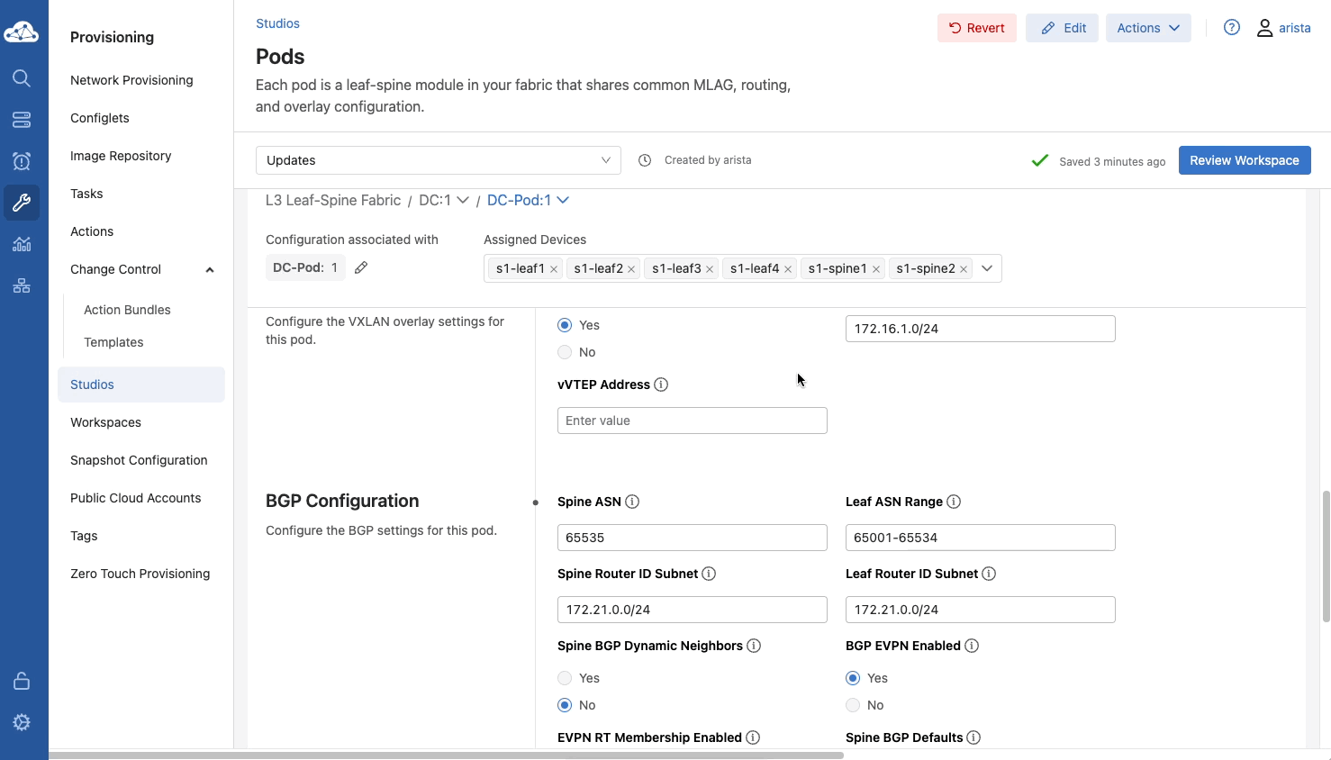Go to Workspaces in the sidebar
The width and height of the screenshot is (1331, 760).
pyautogui.click(x=105, y=422)
